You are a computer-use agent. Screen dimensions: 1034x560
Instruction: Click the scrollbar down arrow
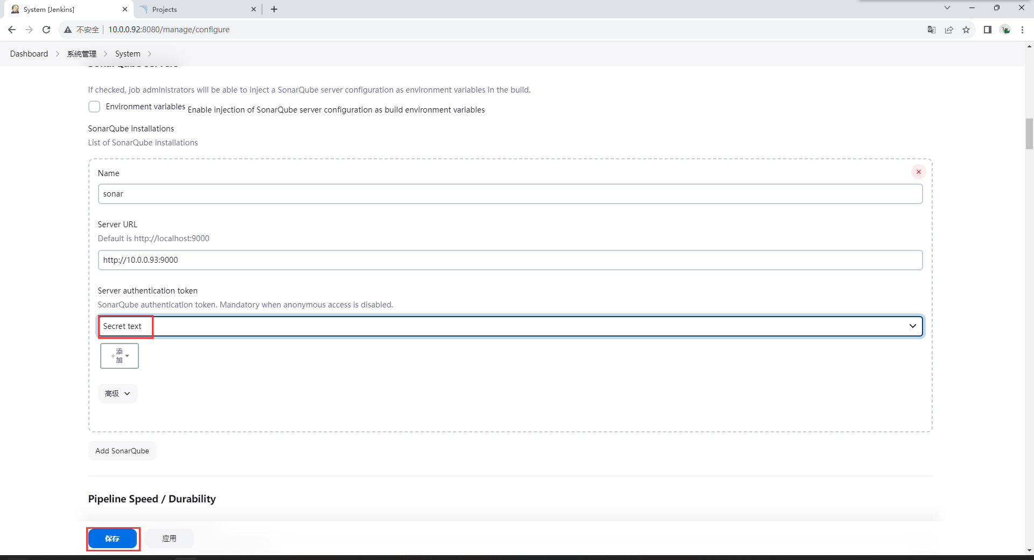coord(1029,550)
